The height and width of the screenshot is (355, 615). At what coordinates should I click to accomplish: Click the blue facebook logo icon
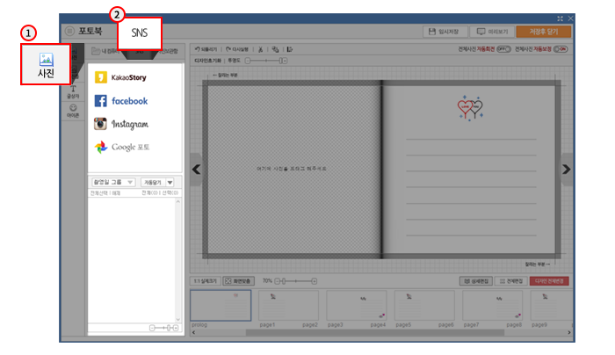tap(100, 101)
